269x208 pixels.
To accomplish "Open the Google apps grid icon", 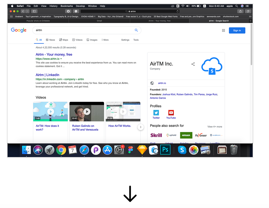I will [223, 30].
